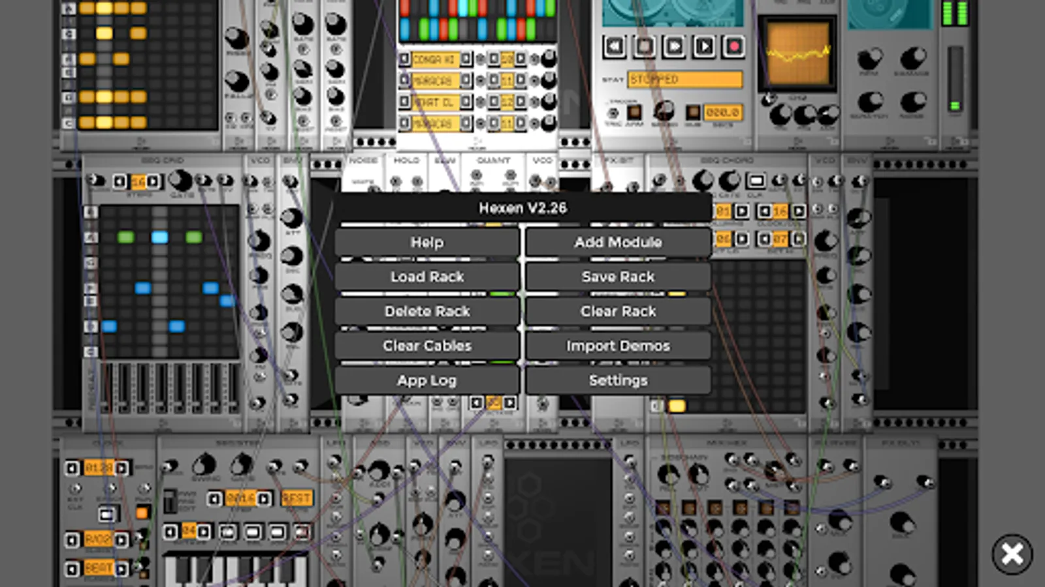
Task: Click the first knob under the scope display
Action: coord(781,115)
